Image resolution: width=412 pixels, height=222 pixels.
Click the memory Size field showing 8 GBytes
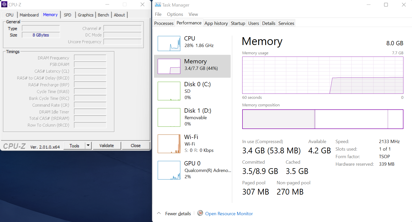tap(41, 35)
